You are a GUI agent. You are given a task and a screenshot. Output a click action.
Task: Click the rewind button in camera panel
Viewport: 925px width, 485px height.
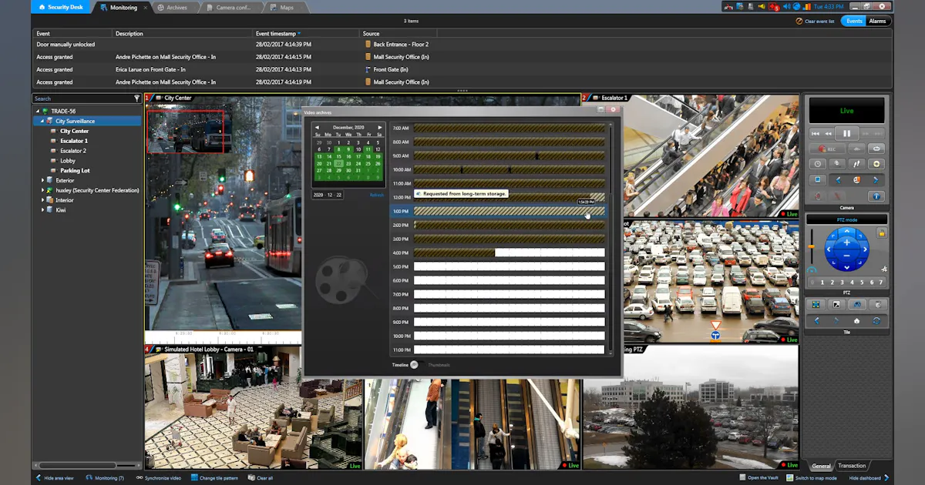(828, 133)
